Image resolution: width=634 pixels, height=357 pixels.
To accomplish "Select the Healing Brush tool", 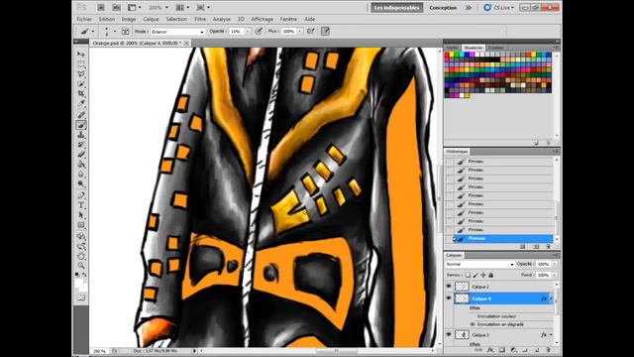I will pos(81,115).
